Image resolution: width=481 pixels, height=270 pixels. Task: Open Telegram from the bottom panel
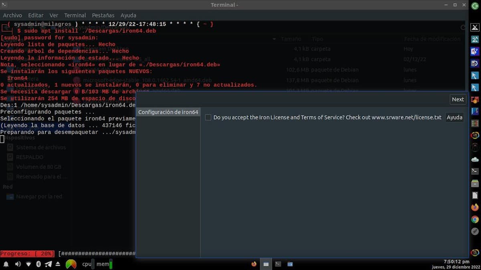point(49,264)
